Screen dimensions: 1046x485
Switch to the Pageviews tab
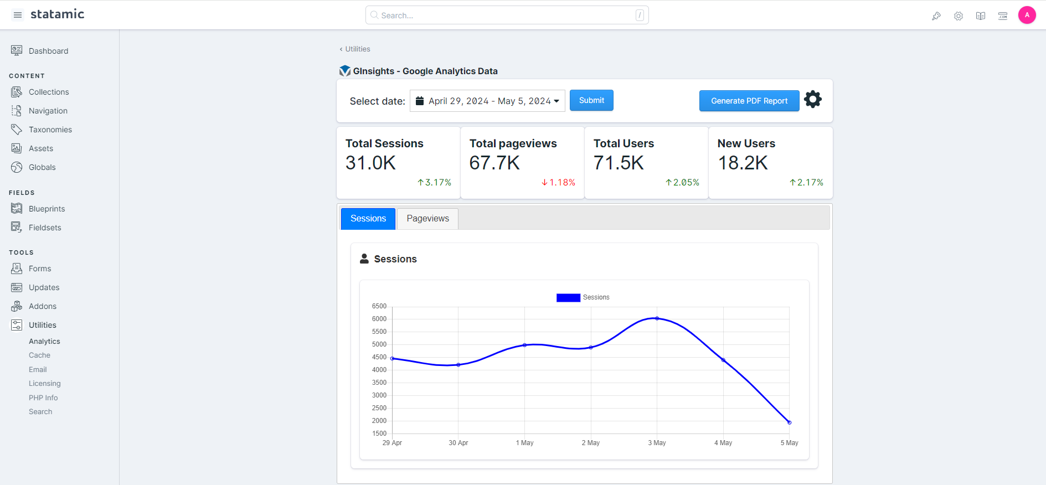pyautogui.click(x=428, y=219)
